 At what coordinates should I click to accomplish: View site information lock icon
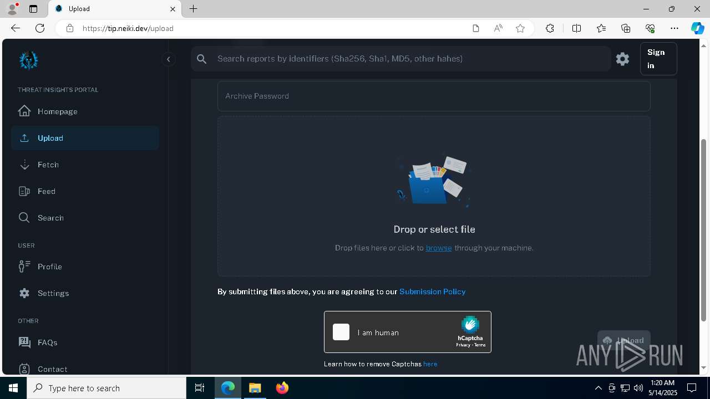click(70, 28)
